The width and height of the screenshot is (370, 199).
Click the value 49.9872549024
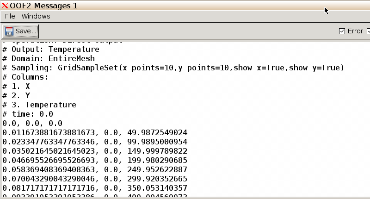pyautogui.click(x=157, y=132)
